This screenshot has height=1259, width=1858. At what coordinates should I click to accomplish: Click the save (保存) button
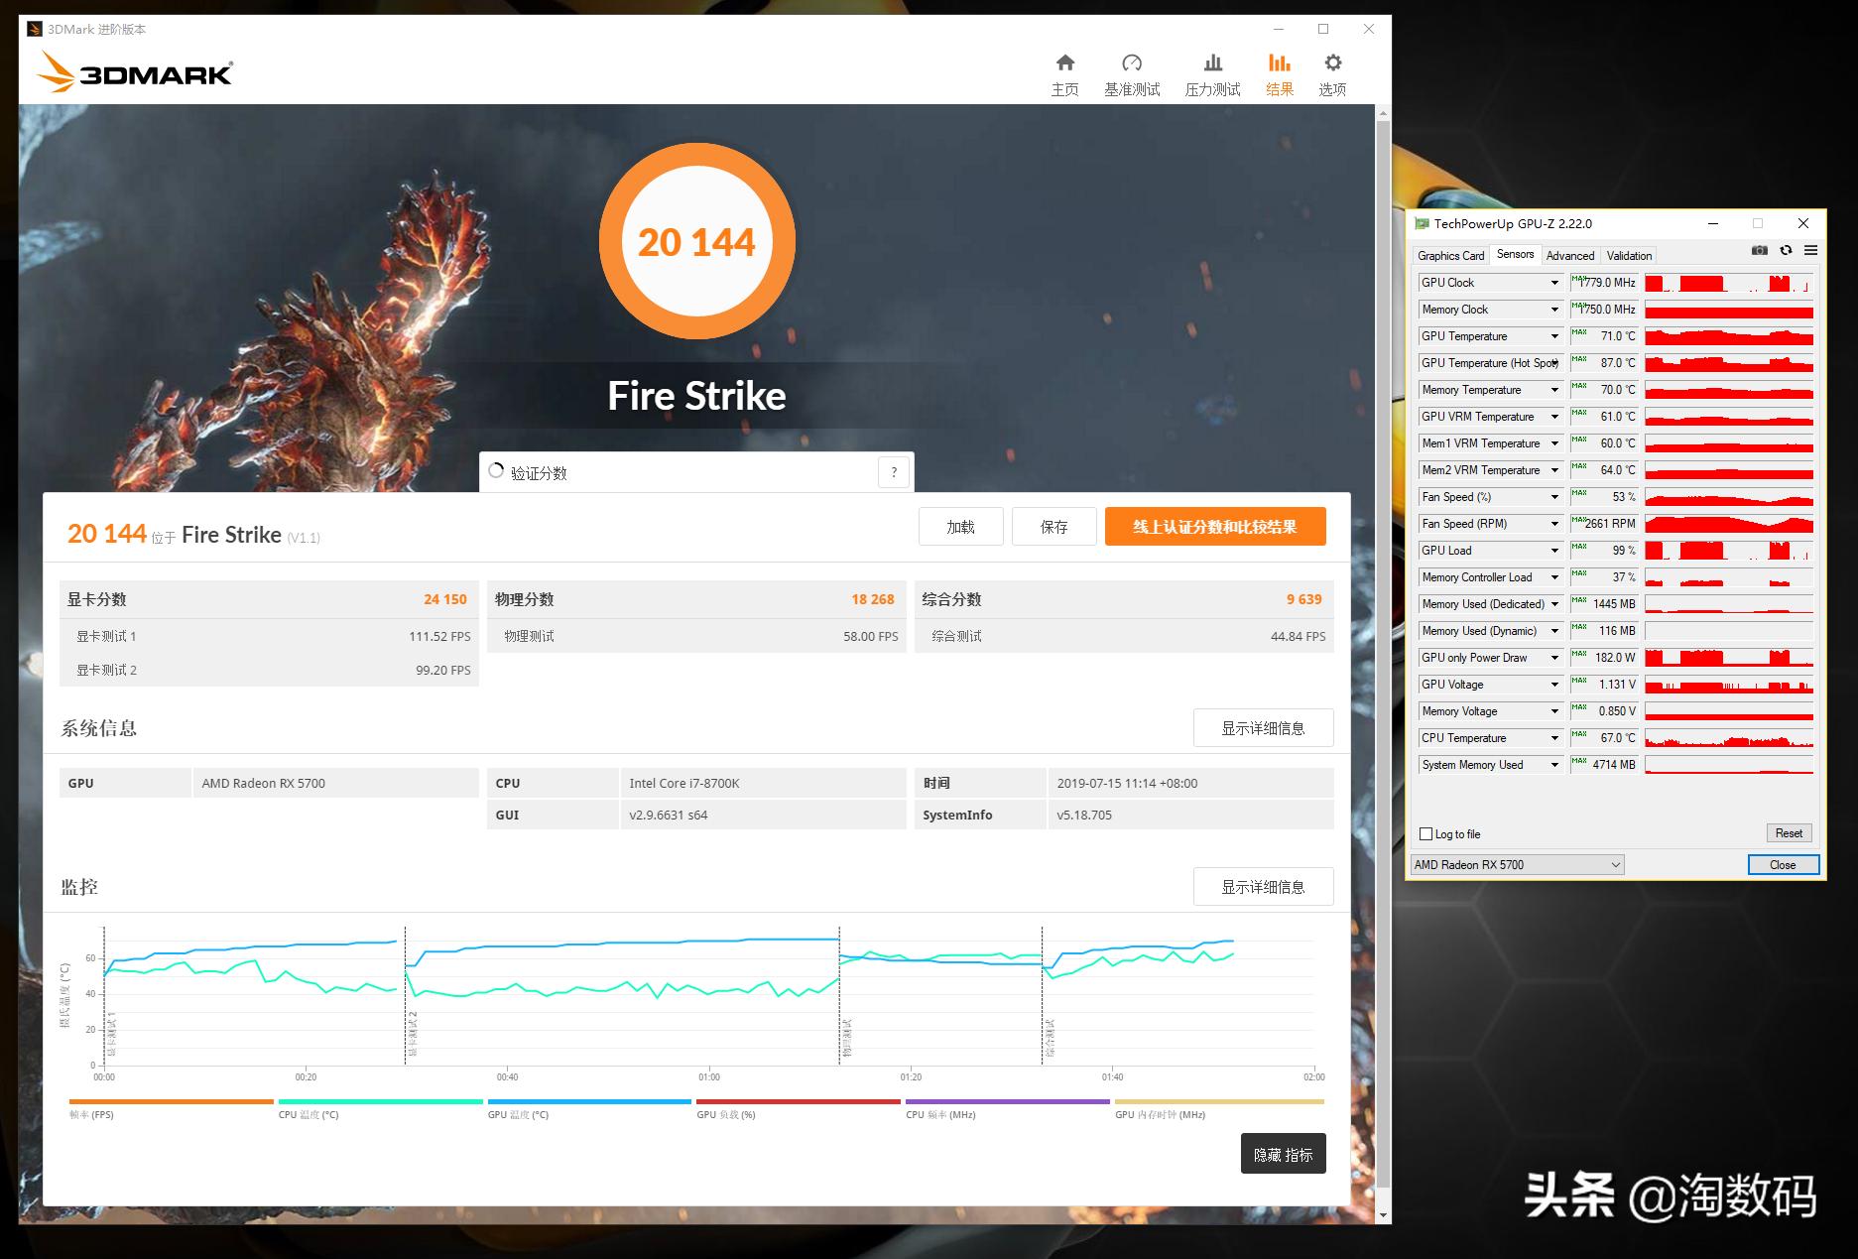point(1053,527)
